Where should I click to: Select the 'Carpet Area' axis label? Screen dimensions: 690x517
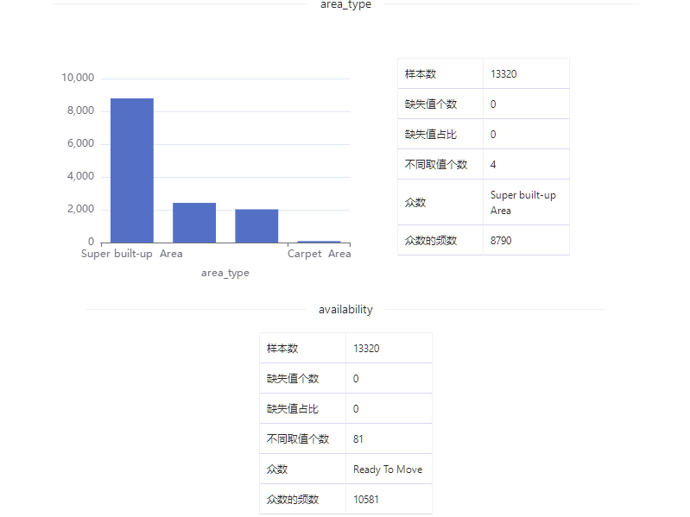tap(319, 254)
